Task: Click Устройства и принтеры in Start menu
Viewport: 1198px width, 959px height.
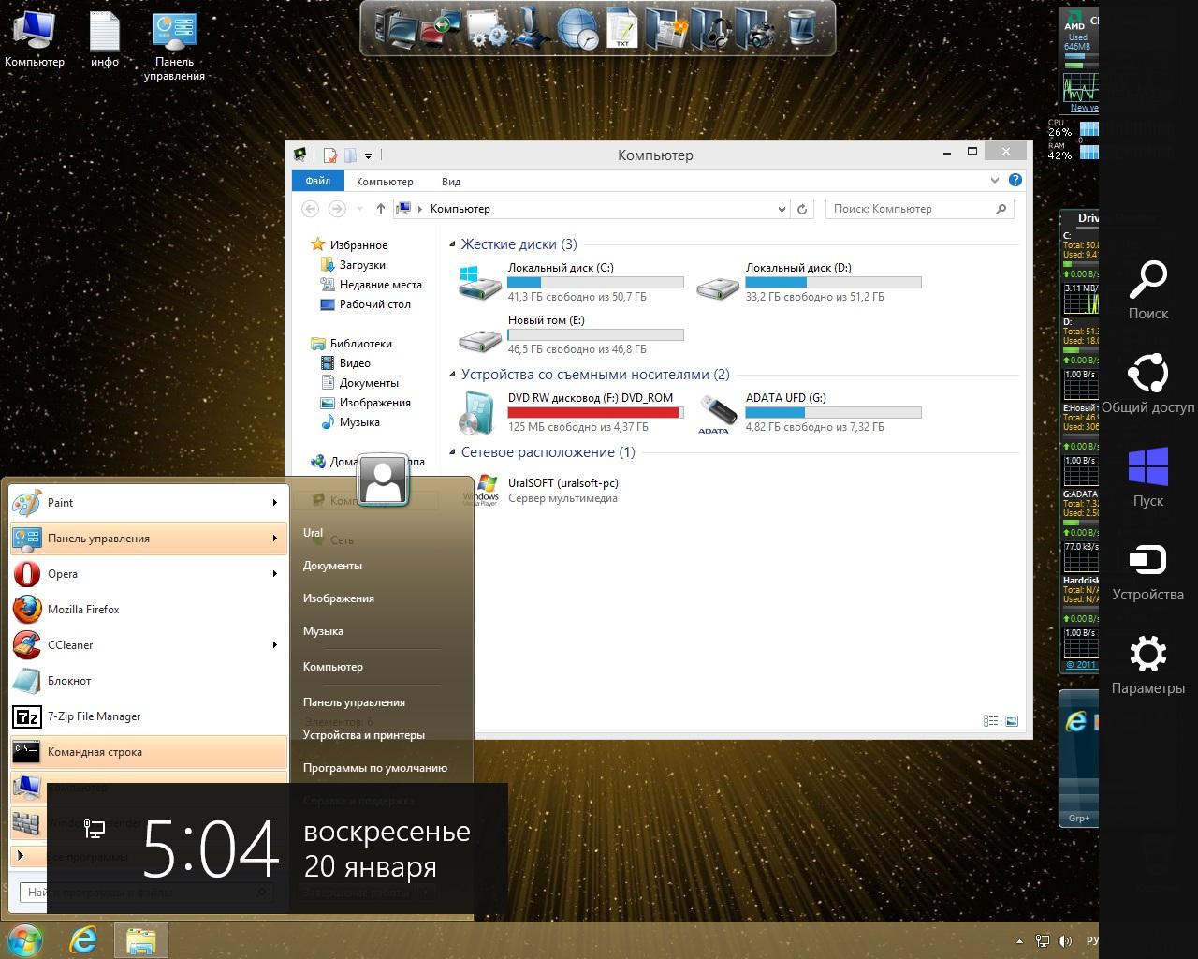Action: [x=363, y=735]
